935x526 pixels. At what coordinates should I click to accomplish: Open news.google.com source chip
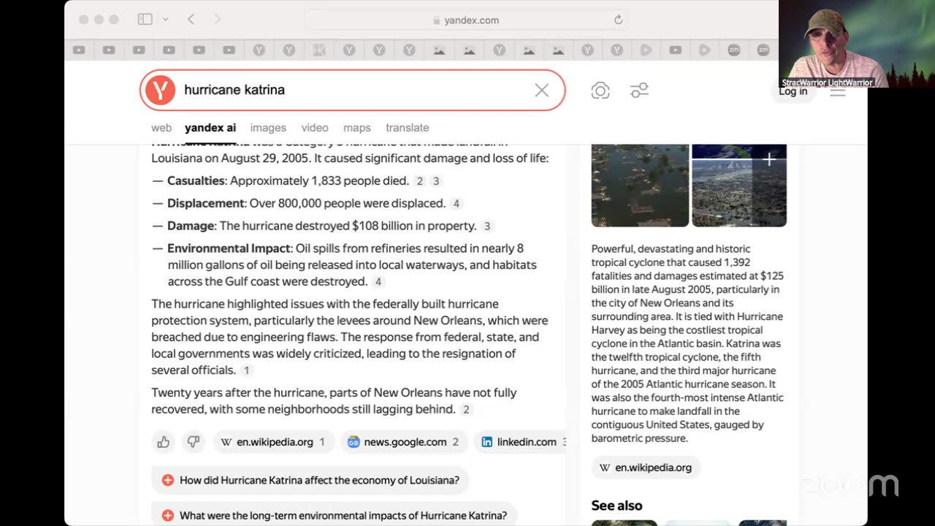403,442
